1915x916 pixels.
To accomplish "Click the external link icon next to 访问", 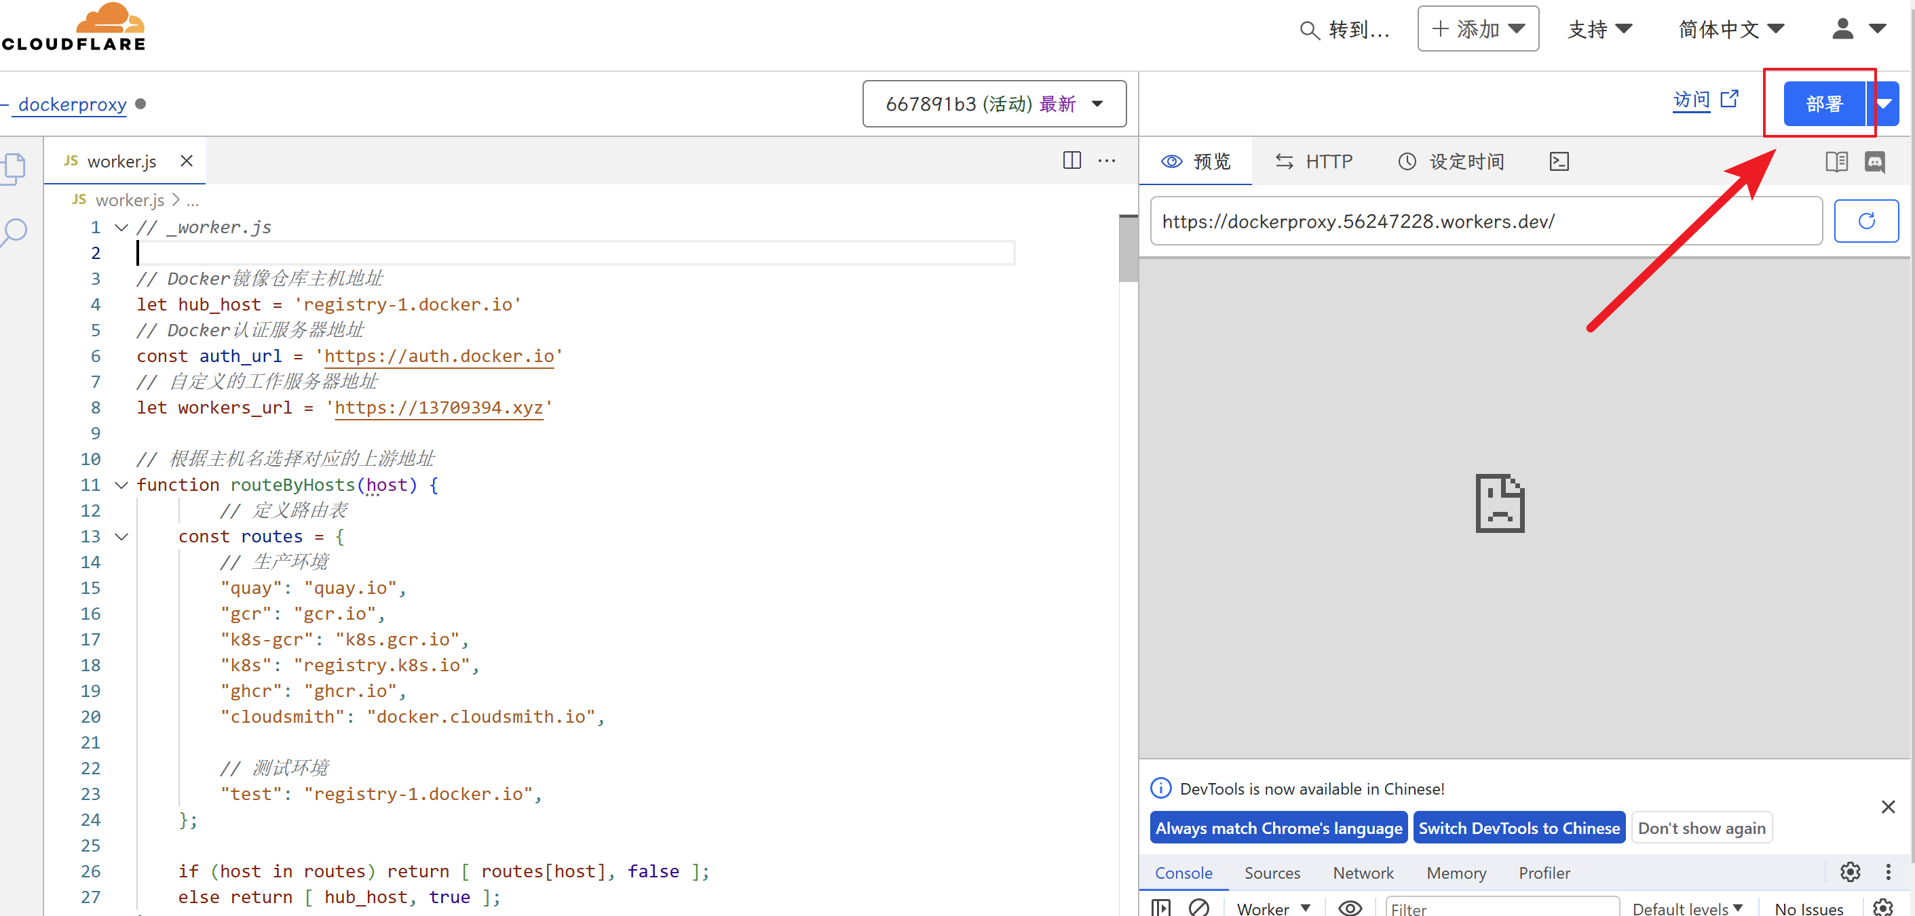I will click(x=1730, y=99).
